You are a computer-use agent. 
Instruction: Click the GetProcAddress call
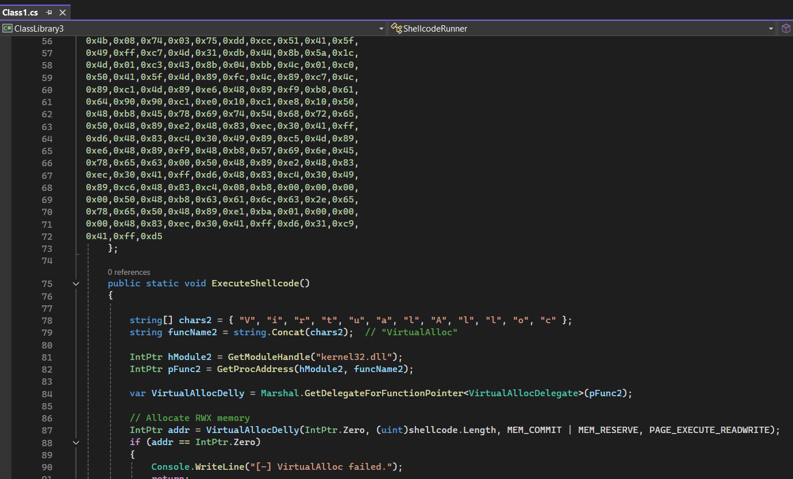[x=255, y=369]
